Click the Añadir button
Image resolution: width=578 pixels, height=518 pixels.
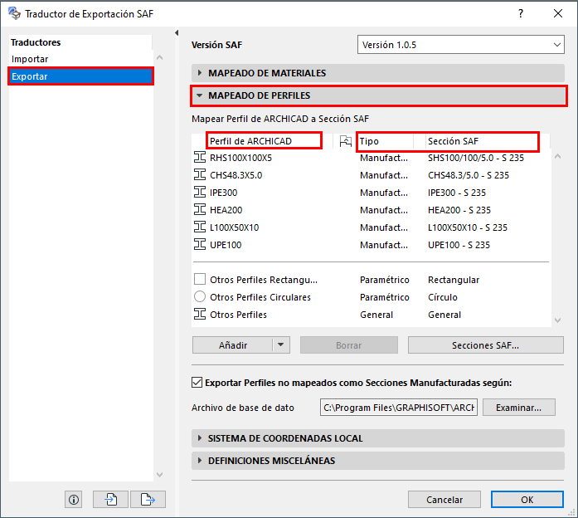click(232, 345)
